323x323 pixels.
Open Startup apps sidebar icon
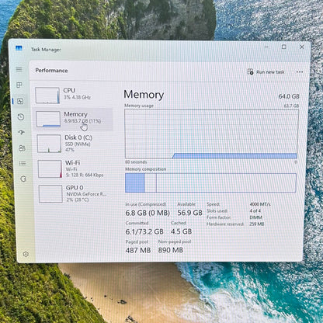pos(22,132)
